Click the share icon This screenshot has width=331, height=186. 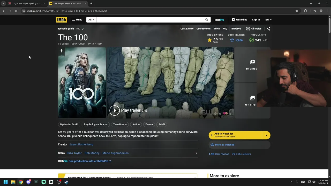(x=268, y=29)
